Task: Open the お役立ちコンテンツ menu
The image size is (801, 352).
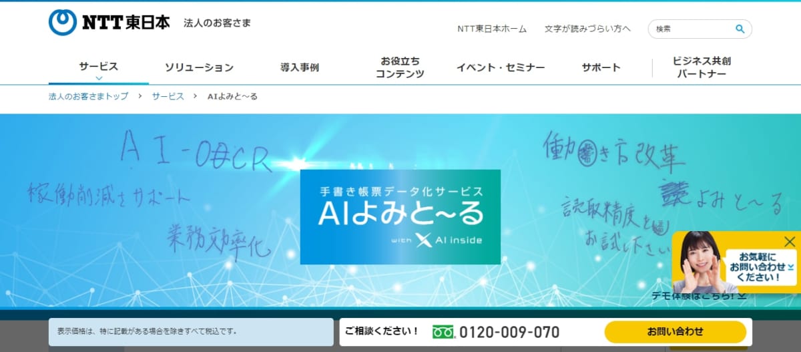Action: [x=400, y=67]
